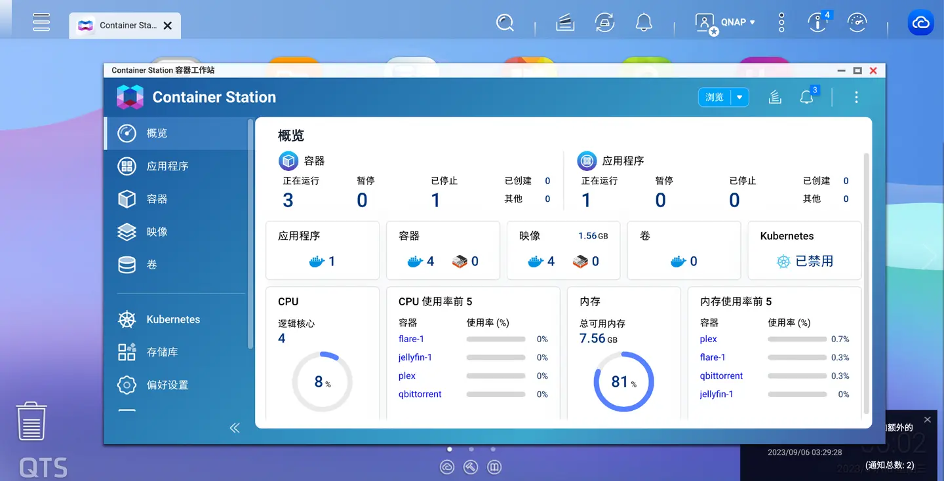Open Kubernetes in the sidebar
This screenshot has height=481, width=944.
click(x=176, y=319)
